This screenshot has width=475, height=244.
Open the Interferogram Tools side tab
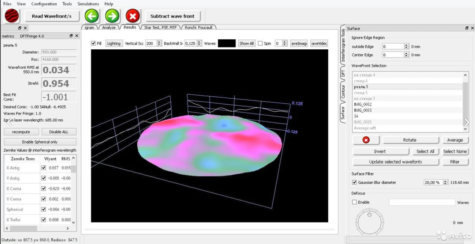pyautogui.click(x=343, y=45)
